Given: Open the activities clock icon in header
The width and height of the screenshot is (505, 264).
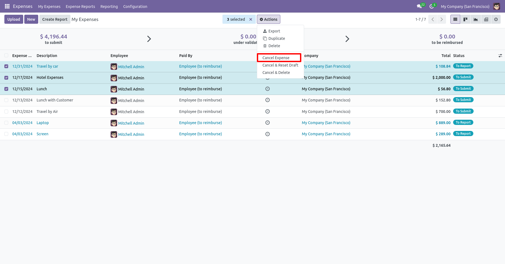Looking at the screenshot, I should click(x=432, y=6).
